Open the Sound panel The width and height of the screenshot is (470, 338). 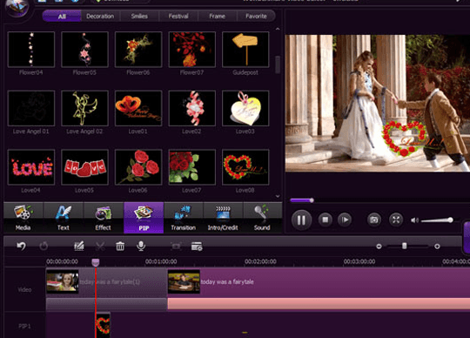262,218
